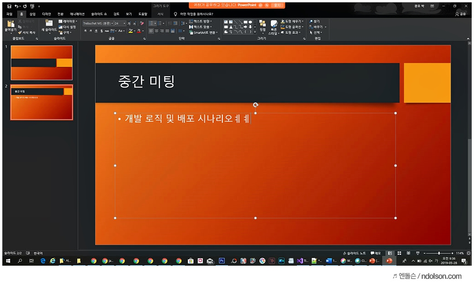Image resolution: width=474 pixels, height=284 pixels.
Task: Select the rectangle shape in gallery
Action: click(x=245, y=22)
